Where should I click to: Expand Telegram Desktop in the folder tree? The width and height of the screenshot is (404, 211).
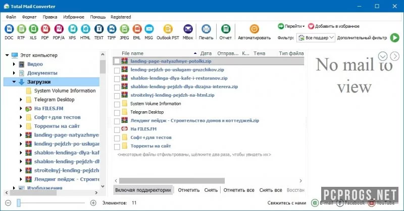pyautogui.click(x=21, y=100)
